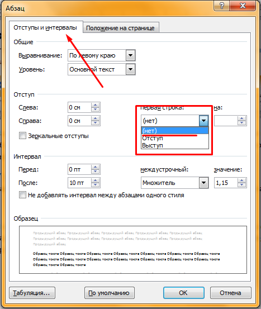Switch to Положение на странице tab
The width and height of the screenshot is (261, 309).
121,28
